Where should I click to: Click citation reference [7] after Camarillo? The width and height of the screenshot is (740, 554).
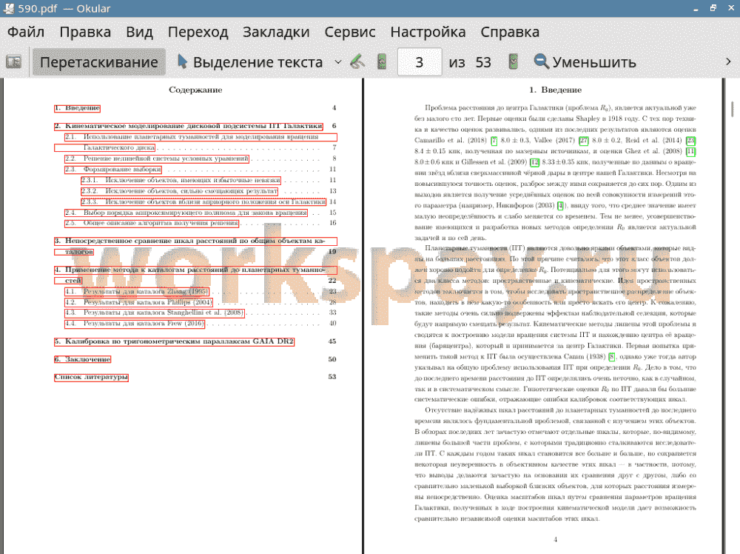(x=494, y=141)
